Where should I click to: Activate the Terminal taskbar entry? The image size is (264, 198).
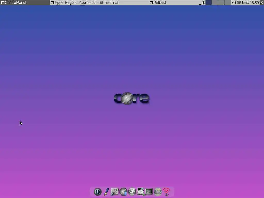pyautogui.click(x=124, y=3)
